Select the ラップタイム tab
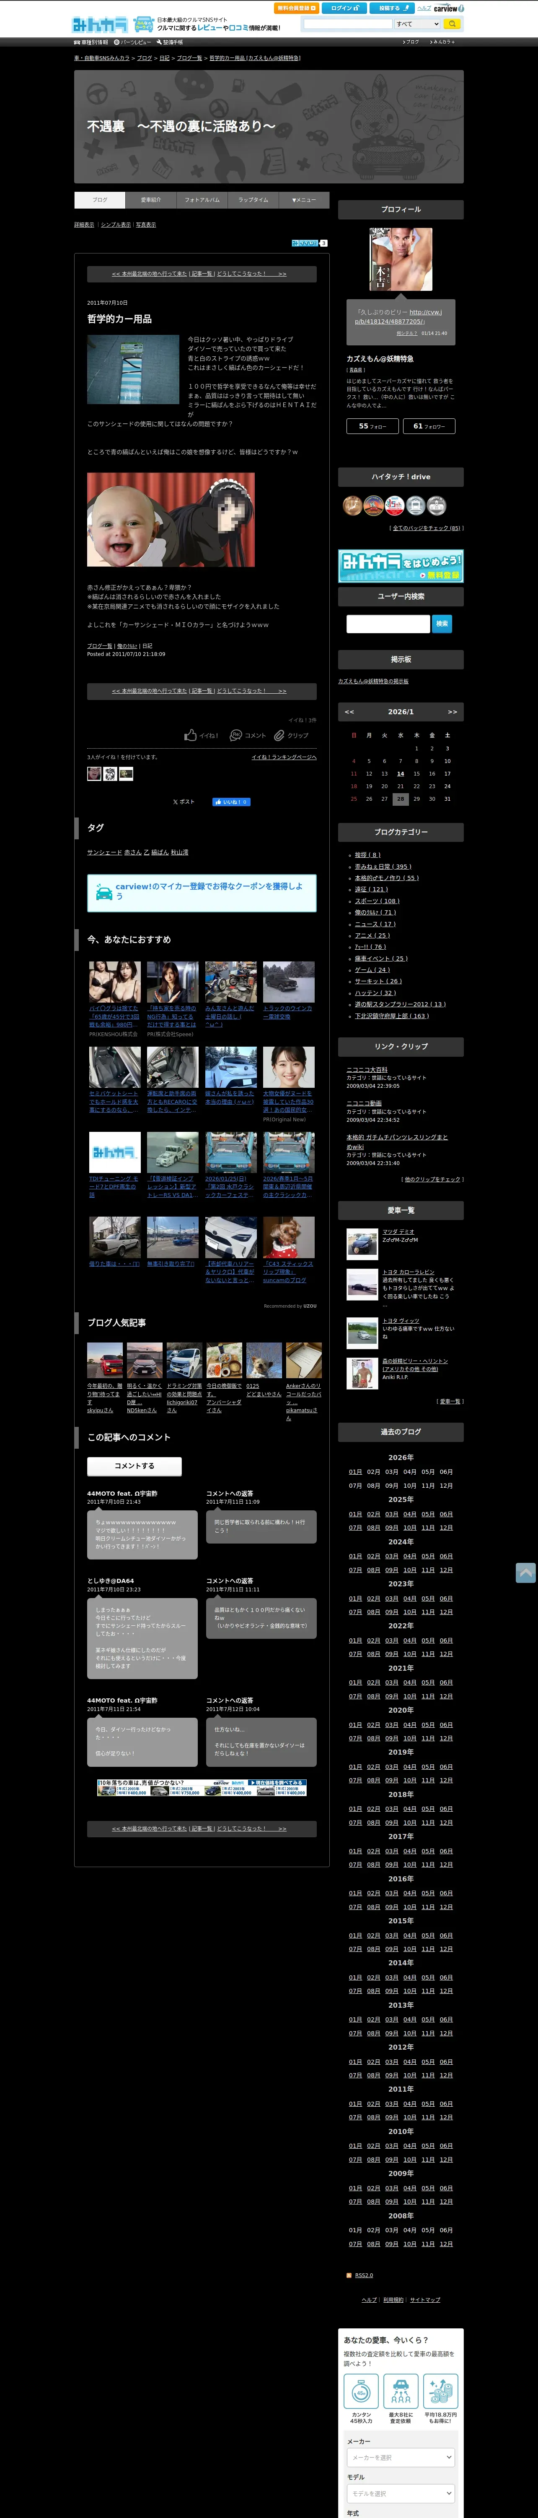Image resolution: width=538 pixels, height=2518 pixels. pos(253,199)
